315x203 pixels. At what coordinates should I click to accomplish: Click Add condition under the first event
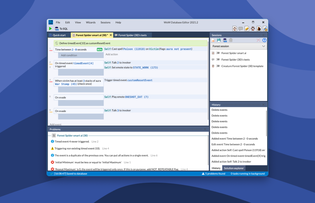pyautogui.click(x=69, y=55)
